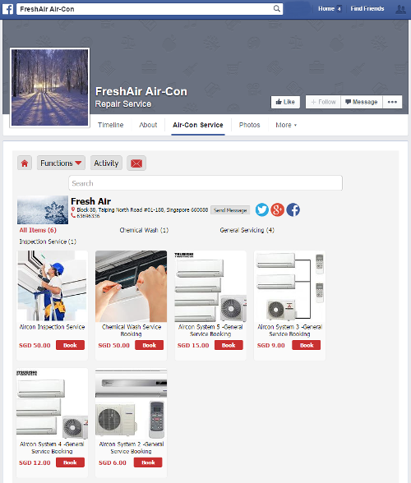Switch to the Timeline tab
This screenshot has width=411, height=483.
(111, 125)
